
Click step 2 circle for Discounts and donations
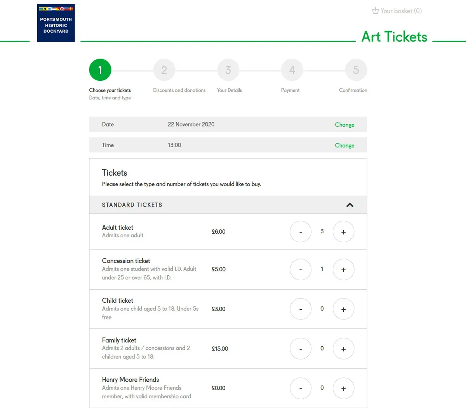click(164, 70)
